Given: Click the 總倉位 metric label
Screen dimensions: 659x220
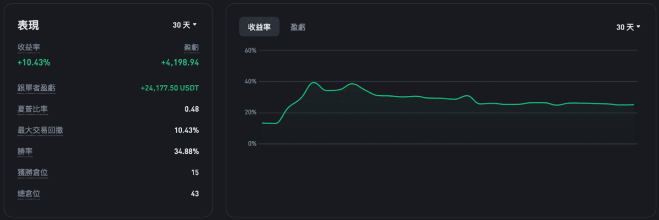Looking at the screenshot, I should (x=29, y=193).
